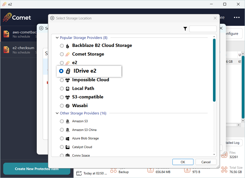Click the Local Path disk icon
Image resolution: width=245 pixels, height=178 pixels.
point(68,89)
